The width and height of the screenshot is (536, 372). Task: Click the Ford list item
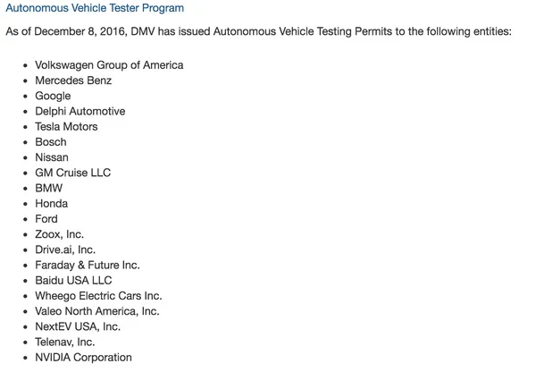[x=46, y=219]
